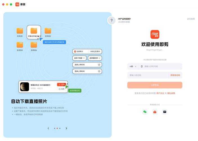Viewport: 198px width, 141px height.
Task: Click the orange CUT 即剪 app logo
Action: [x=155, y=34]
